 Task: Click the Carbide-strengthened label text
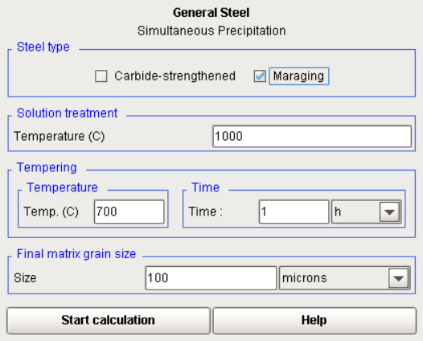pyautogui.click(x=175, y=76)
